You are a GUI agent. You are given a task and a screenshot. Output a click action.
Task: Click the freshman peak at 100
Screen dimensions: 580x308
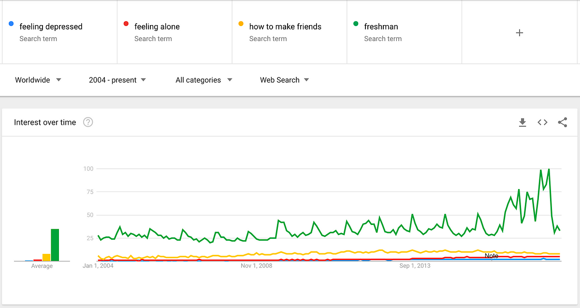pos(549,169)
